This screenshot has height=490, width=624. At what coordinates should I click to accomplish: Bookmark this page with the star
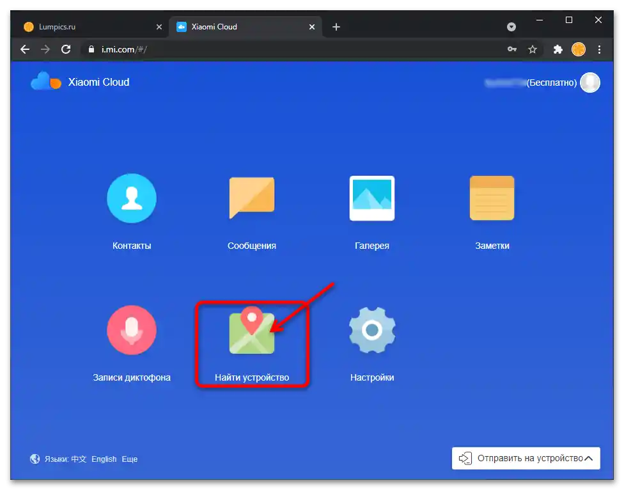[533, 49]
